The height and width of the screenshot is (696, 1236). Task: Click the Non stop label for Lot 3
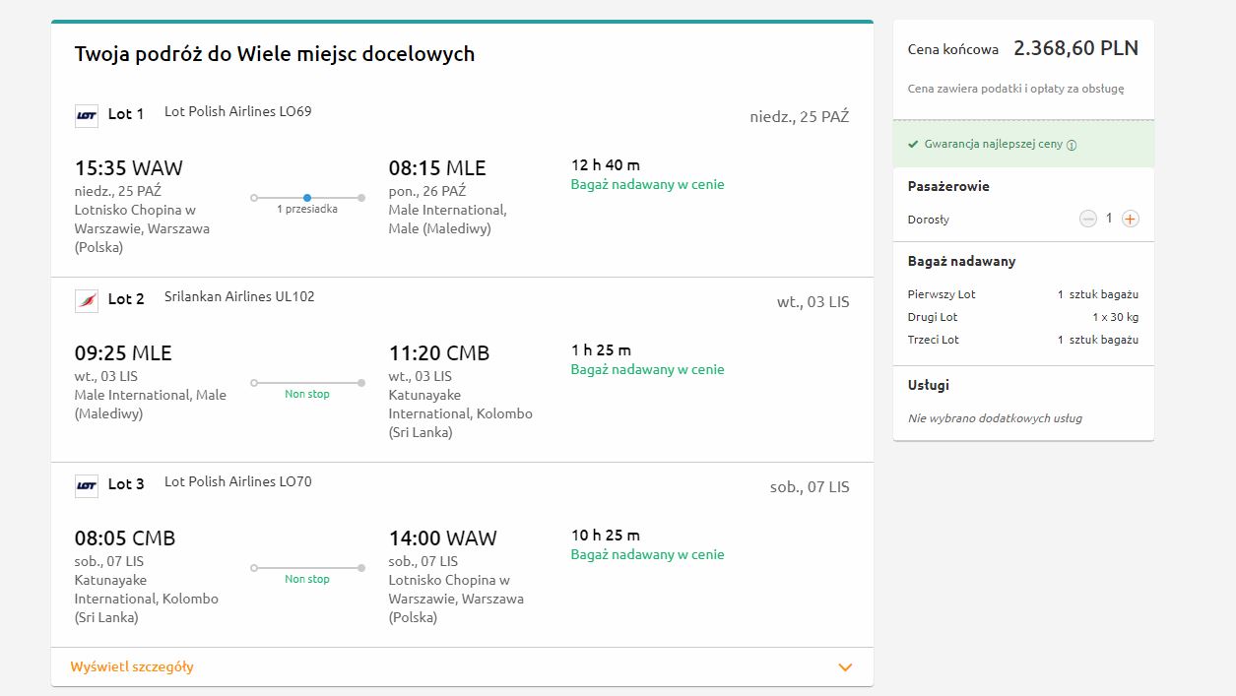point(307,579)
